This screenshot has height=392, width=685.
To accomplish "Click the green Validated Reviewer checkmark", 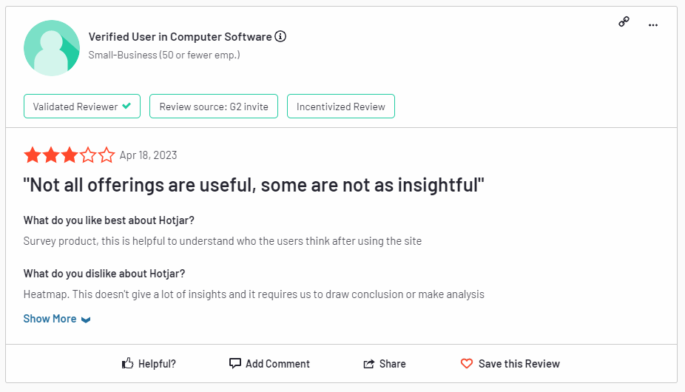I will pos(126,107).
